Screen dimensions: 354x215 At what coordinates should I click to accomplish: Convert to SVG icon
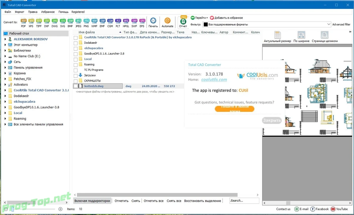point(63,21)
